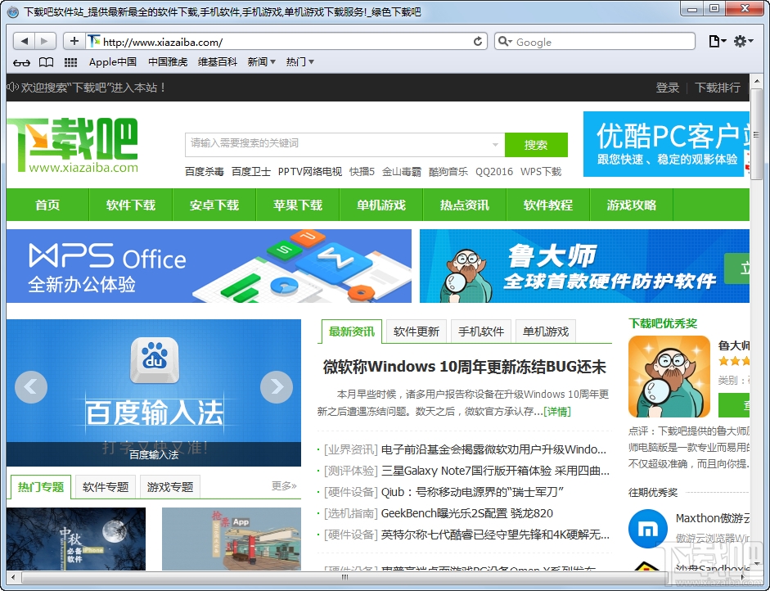Open the Safari settings gear menu

pos(743,42)
